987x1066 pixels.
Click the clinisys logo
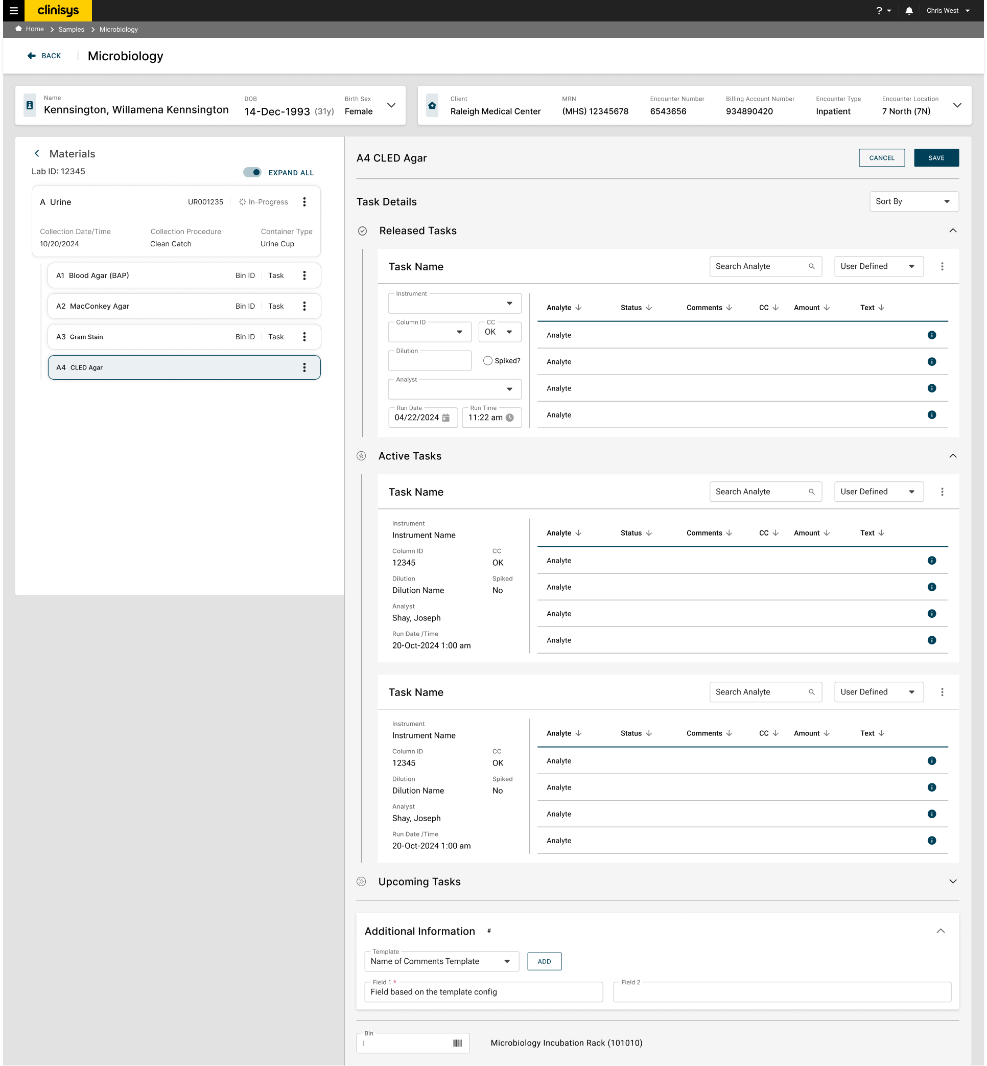tap(58, 11)
